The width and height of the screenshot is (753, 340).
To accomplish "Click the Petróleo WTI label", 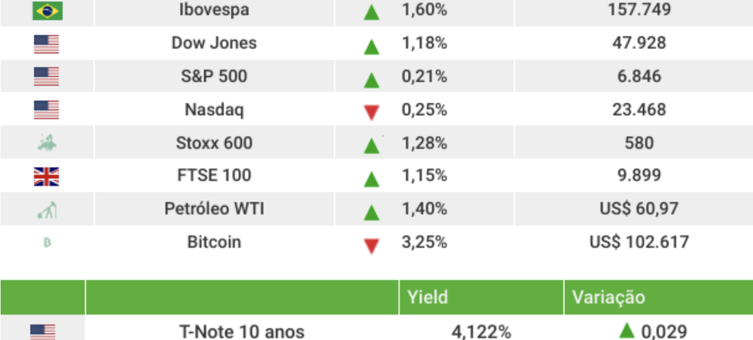I will tap(214, 209).
